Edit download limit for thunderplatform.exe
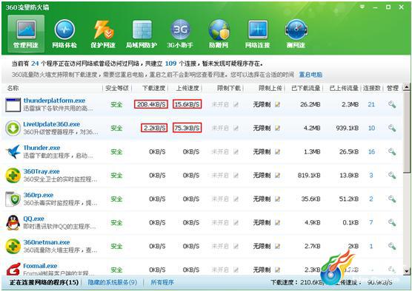The height and width of the screenshot is (291, 412). [x=236, y=104]
